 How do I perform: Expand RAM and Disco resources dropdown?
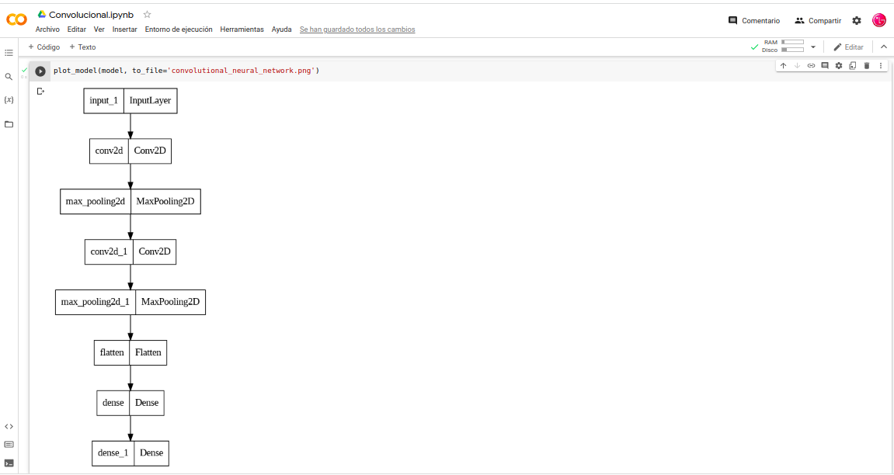tap(813, 47)
